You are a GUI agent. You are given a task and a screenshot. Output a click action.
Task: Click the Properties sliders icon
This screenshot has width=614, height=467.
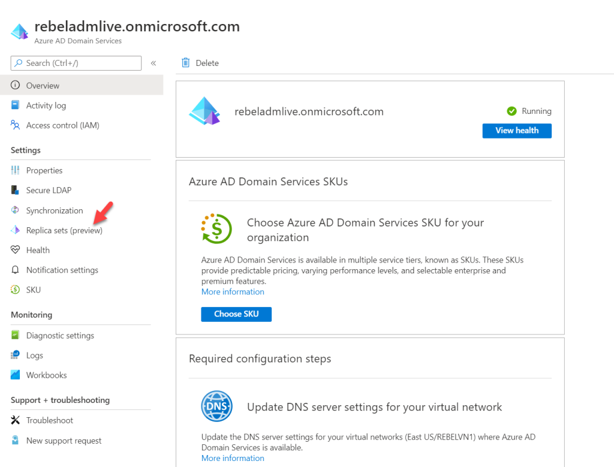point(15,170)
